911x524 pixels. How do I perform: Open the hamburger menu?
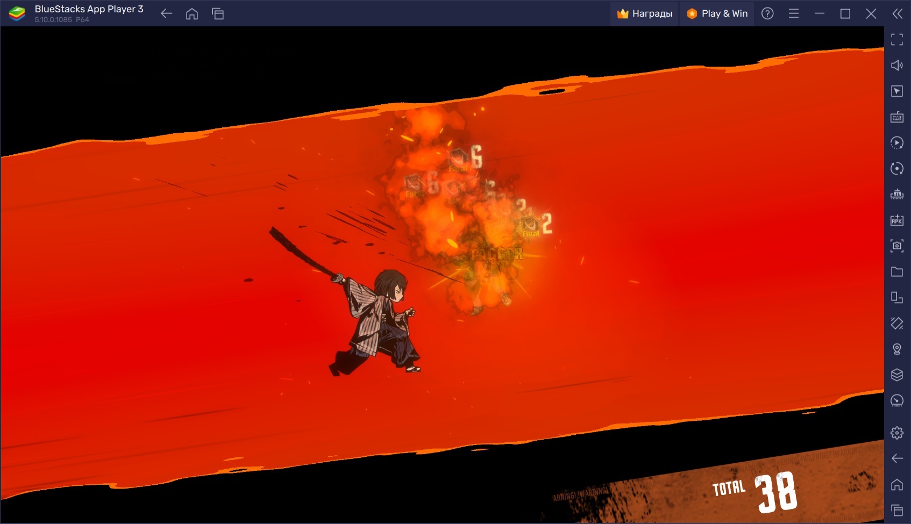[793, 13]
